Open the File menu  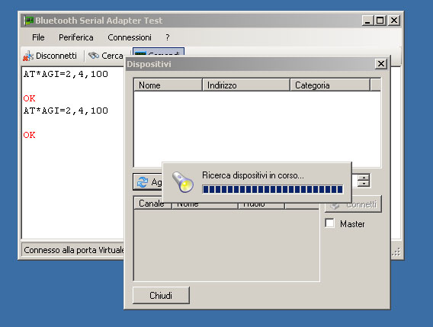tap(38, 37)
